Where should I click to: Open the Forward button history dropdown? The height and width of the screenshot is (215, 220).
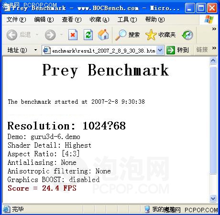coord(61,34)
